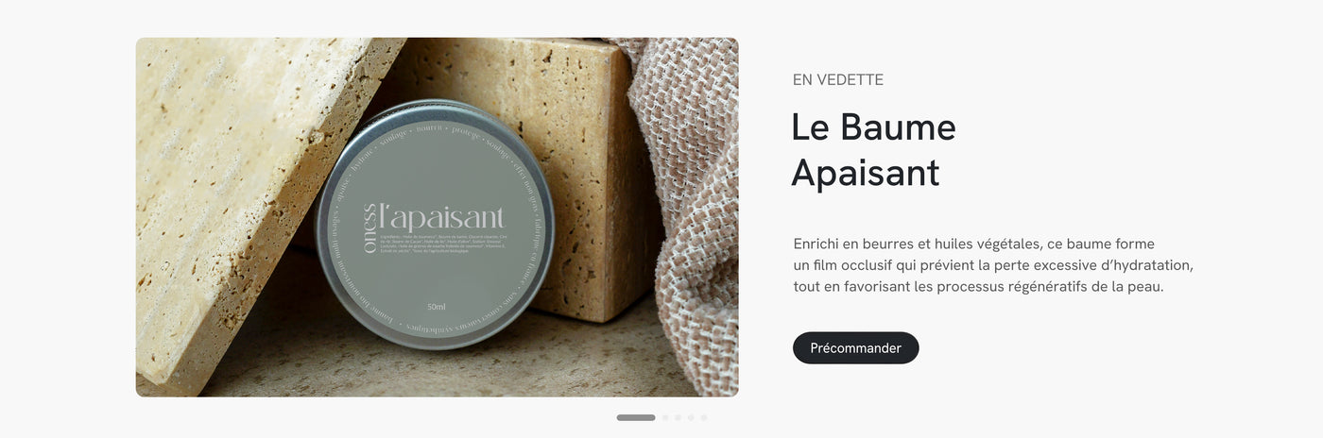This screenshot has width=1323, height=438.
Task: Select the active pill-shaped carousel indicator
Action: [x=636, y=417]
